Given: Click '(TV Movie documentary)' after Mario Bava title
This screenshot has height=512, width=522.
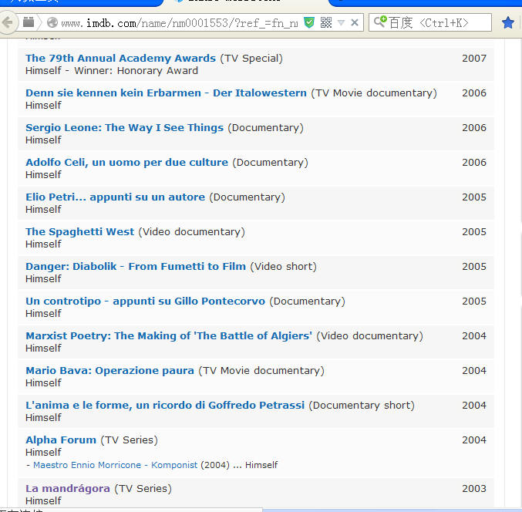Looking at the screenshot, I should tap(261, 371).
